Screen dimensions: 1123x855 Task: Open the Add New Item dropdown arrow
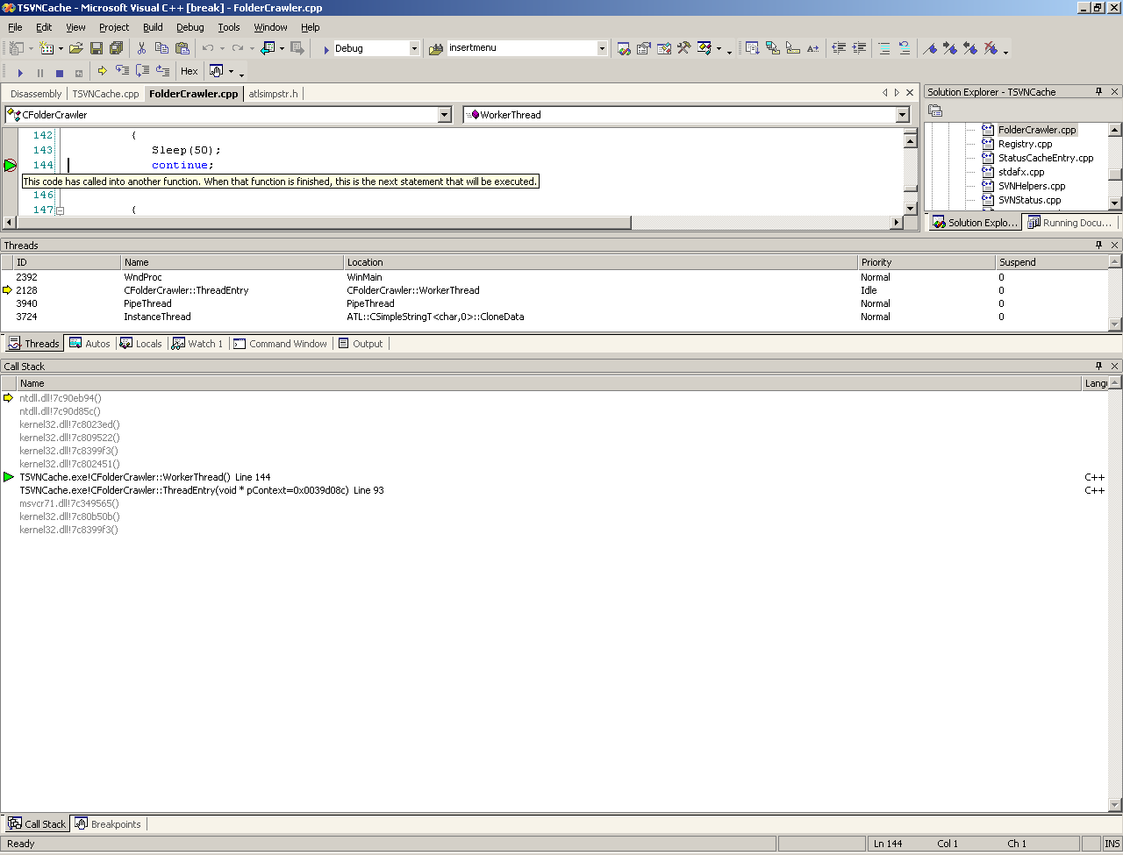tap(61, 48)
